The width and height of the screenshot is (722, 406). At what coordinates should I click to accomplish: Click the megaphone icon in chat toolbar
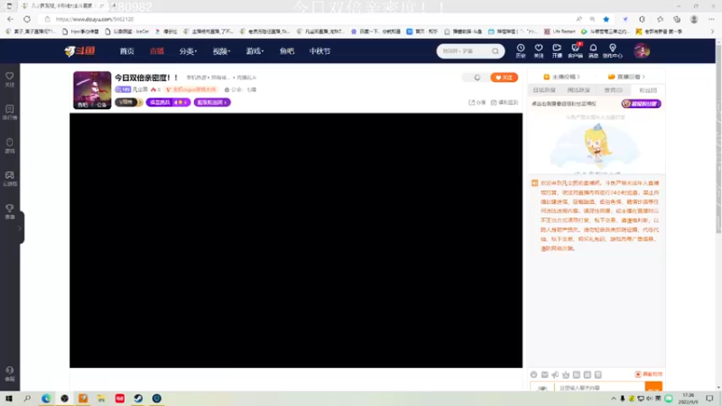point(555,374)
